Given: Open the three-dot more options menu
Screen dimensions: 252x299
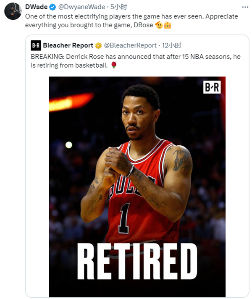Looking at the screenshot, I should pos(245,7).
